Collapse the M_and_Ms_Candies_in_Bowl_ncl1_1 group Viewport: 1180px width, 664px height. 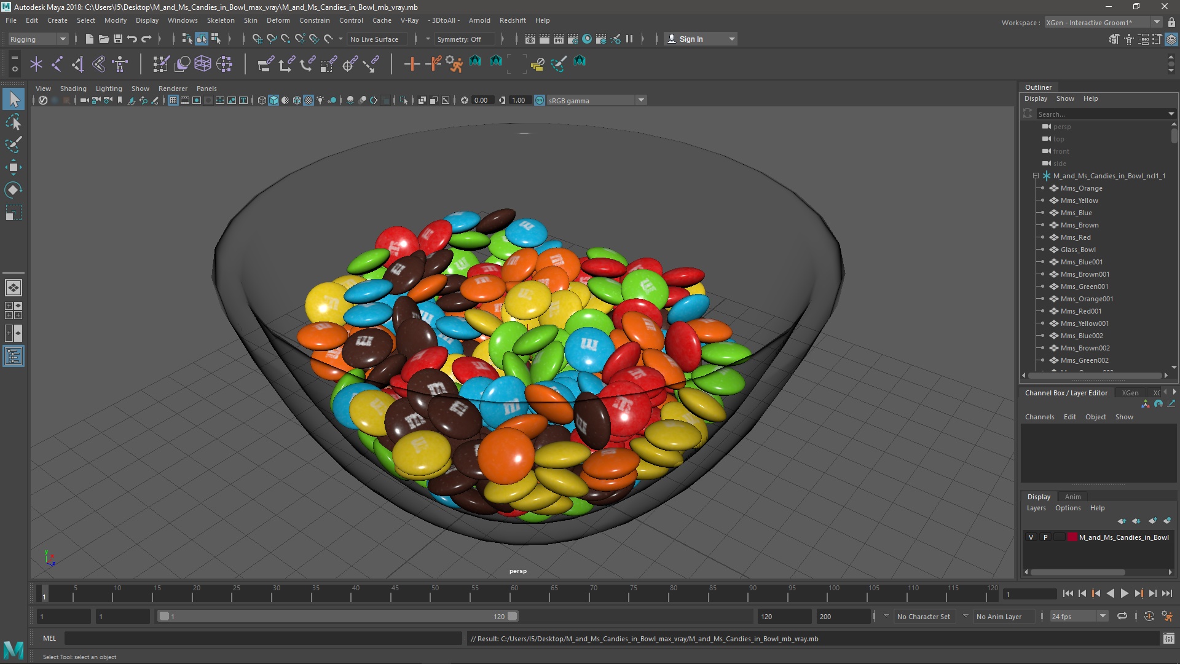pos(1036,176)
